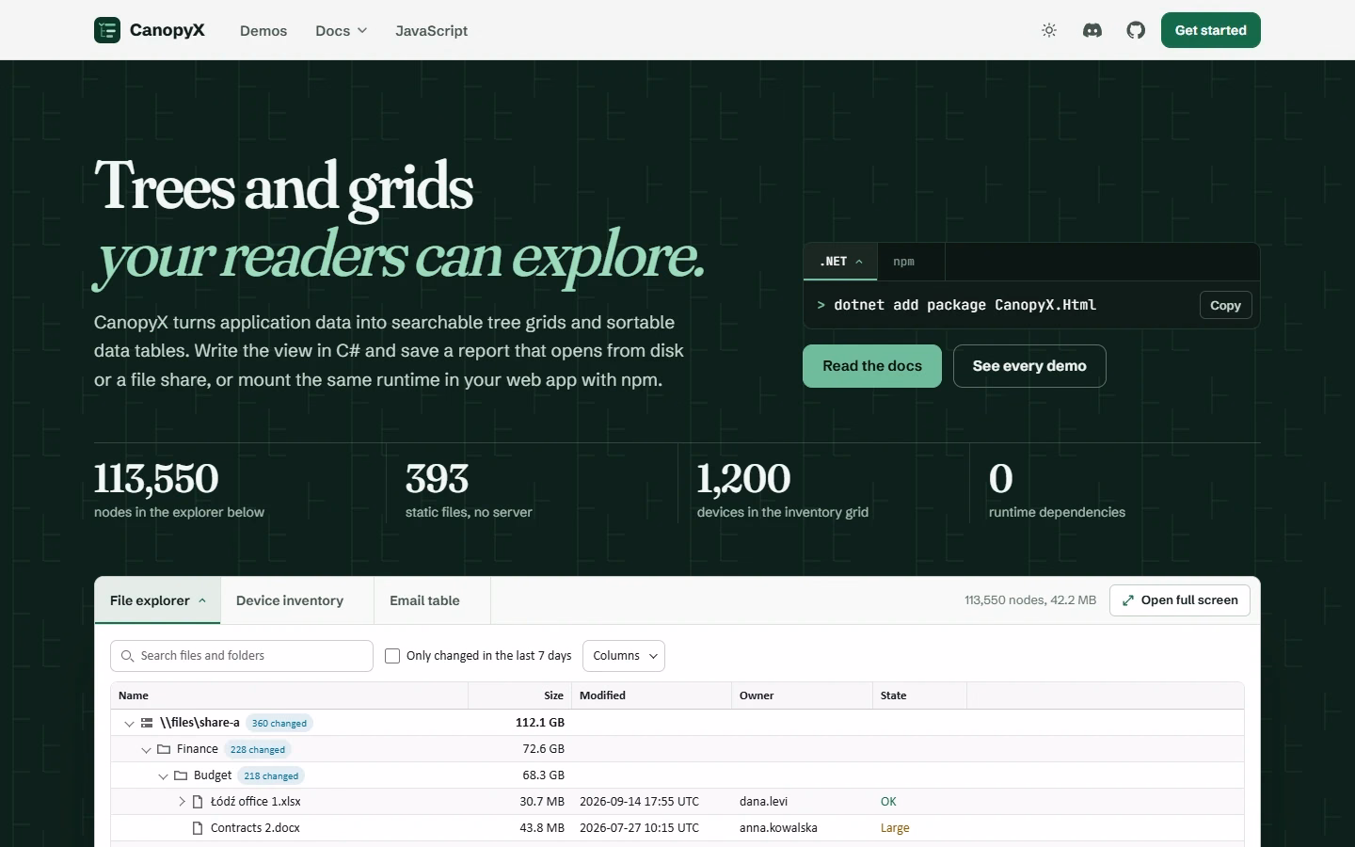Select the Łódź office 1.xlsx file name
This screenshot has height=847, width=1355.
[x=256, y=802]
